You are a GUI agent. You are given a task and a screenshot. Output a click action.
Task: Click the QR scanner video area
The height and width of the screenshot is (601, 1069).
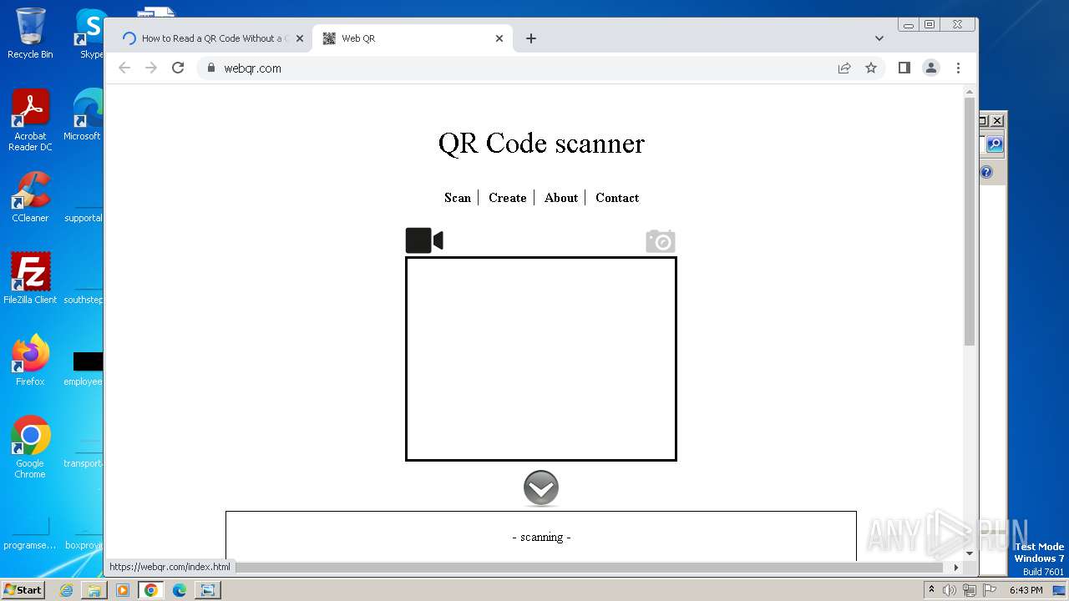[541, 359]
